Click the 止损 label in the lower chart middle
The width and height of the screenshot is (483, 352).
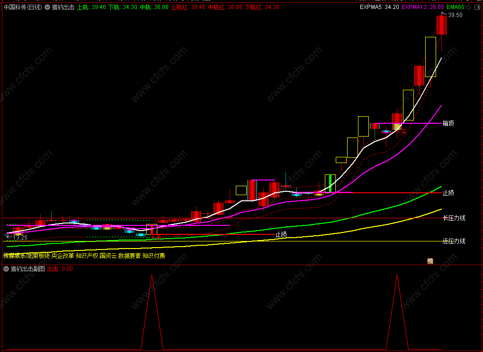[281, 234]
